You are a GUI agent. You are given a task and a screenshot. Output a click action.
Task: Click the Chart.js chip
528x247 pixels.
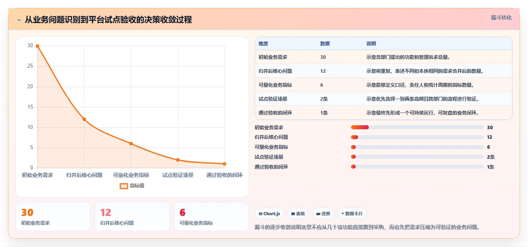point(269,214)
